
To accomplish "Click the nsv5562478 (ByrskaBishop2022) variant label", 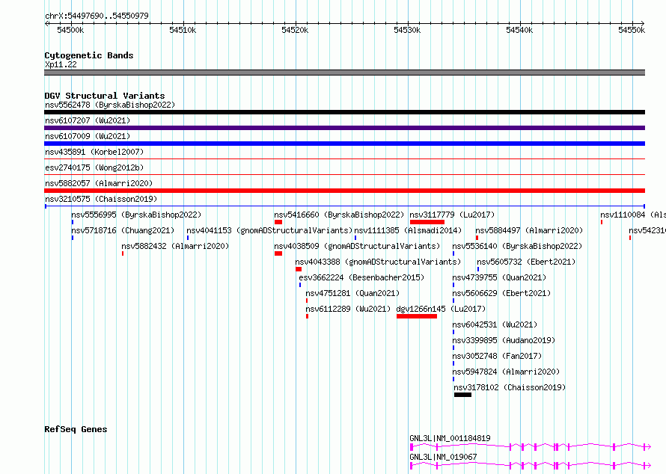I will [110, 105].
